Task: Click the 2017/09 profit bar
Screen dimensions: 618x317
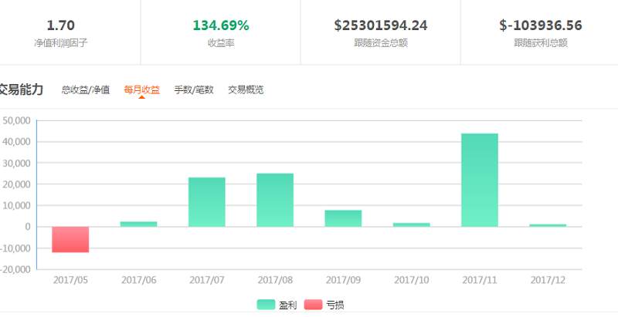Action: [343, 219]
